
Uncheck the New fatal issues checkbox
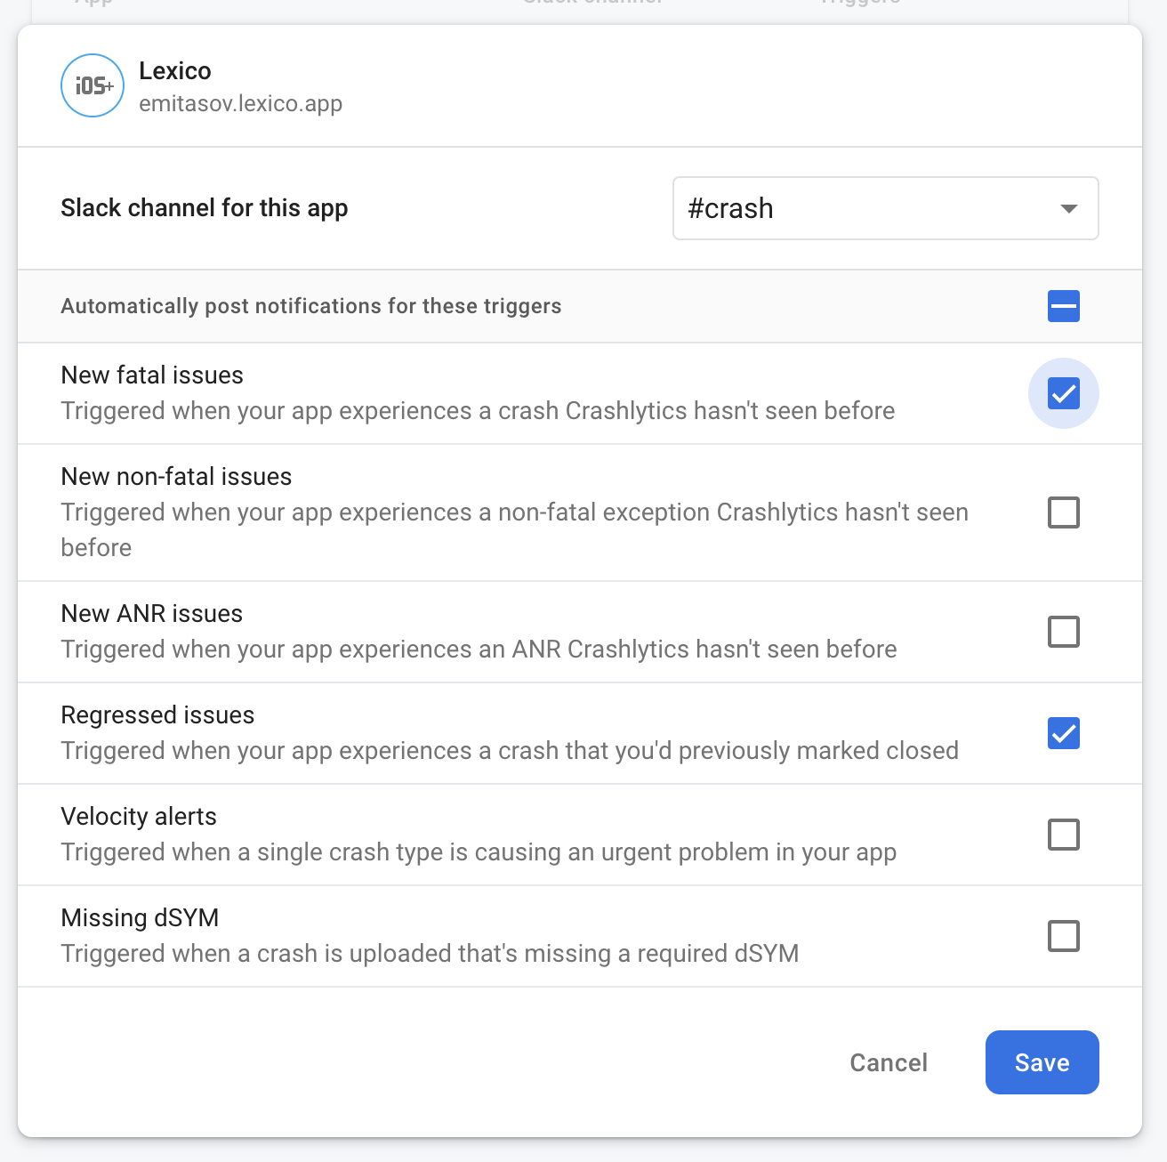[x=1063, y=393]
